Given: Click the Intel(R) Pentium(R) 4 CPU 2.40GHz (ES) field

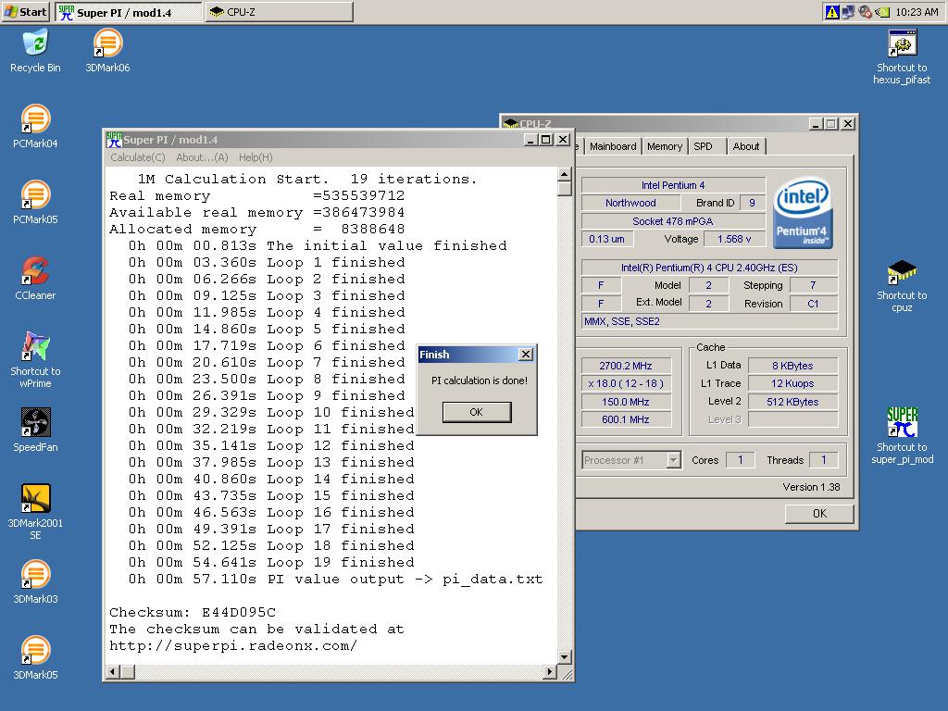Looking at the screenshot, I should tap(709, 268).
